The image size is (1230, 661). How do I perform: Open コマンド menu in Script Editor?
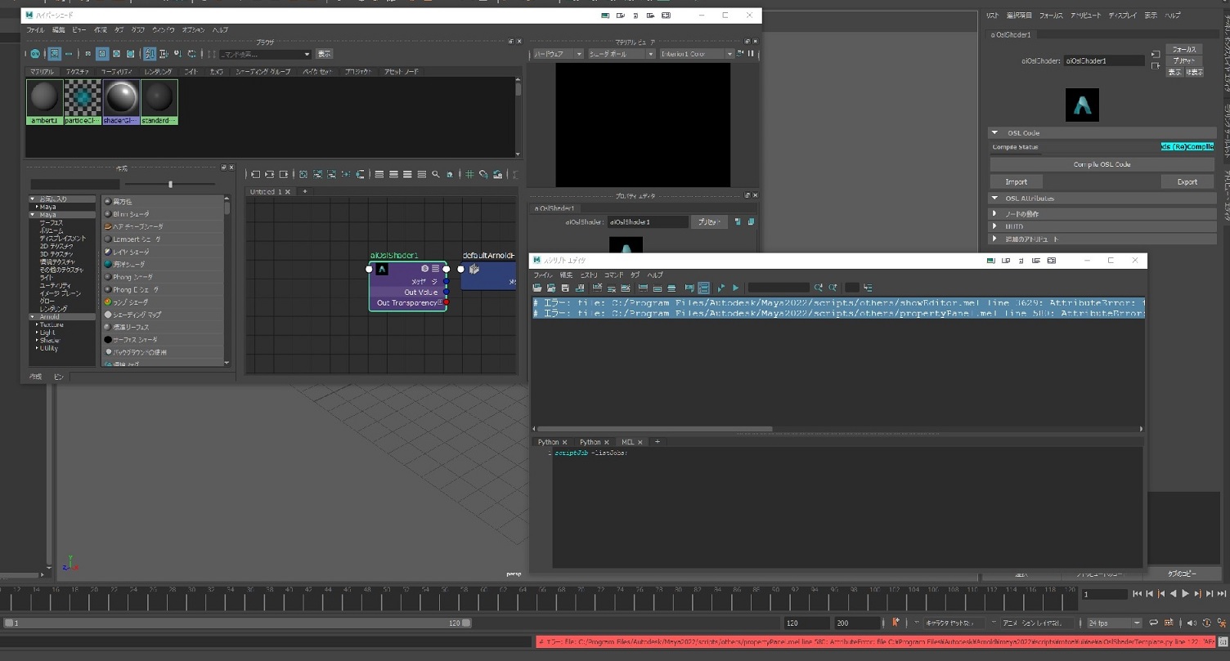pos(613,275)
